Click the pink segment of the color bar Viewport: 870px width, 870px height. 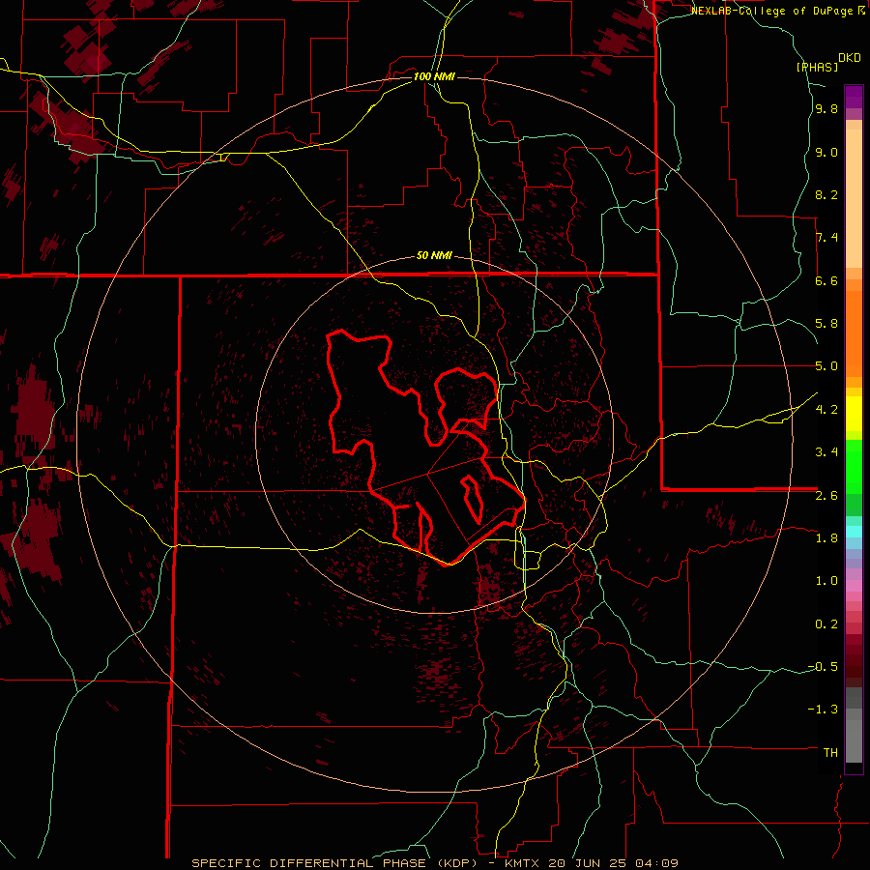(x=854, y=586)
